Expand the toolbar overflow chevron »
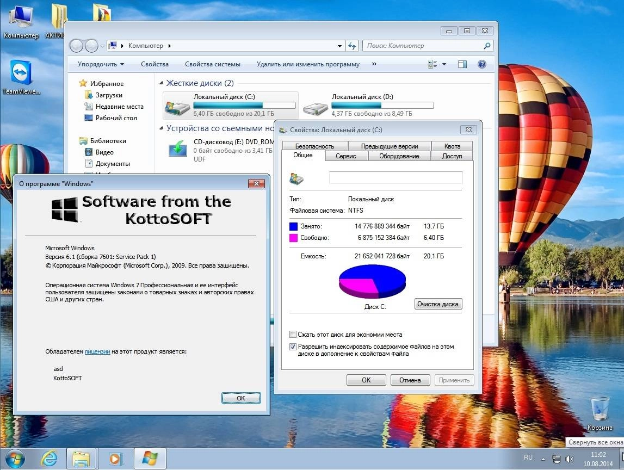624x470 pixels. click(x=374, y=64)
